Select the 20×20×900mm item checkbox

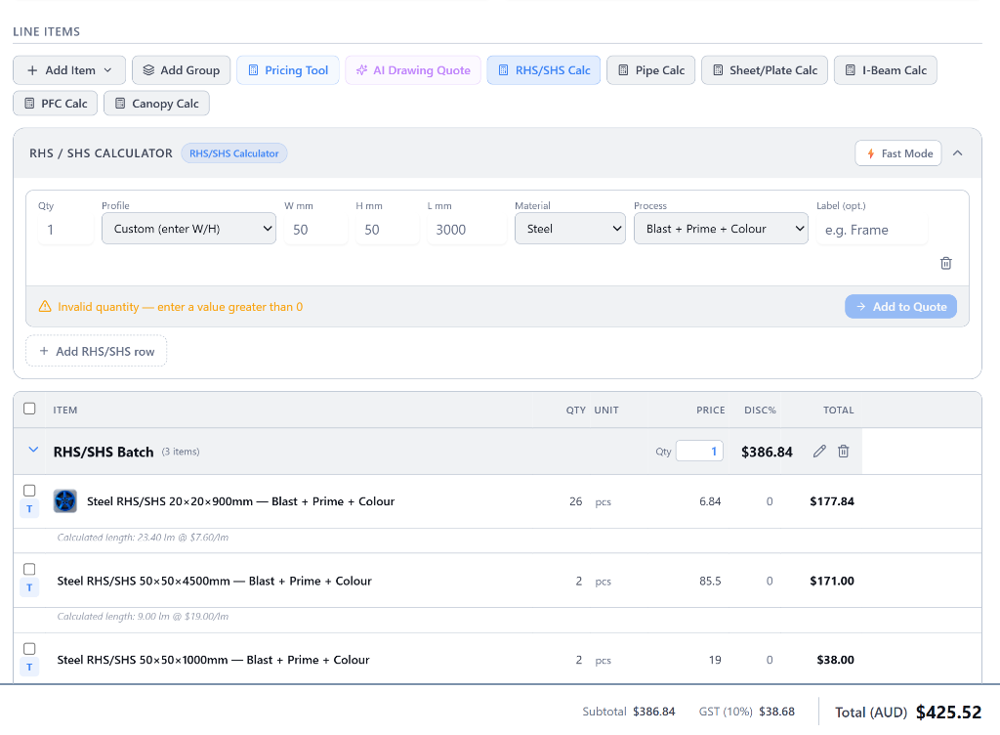tap(29, 491)
